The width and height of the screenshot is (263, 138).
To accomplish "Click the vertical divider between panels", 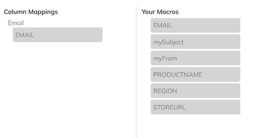I will [137, 72].
